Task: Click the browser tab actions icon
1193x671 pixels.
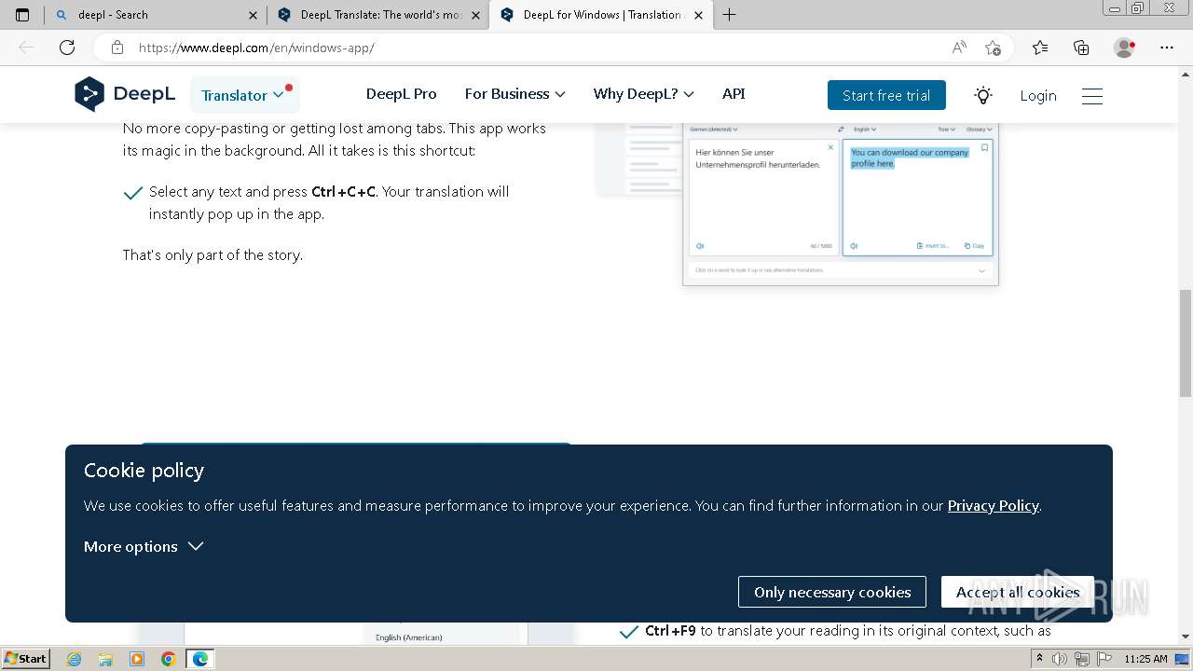Action: 22,15
